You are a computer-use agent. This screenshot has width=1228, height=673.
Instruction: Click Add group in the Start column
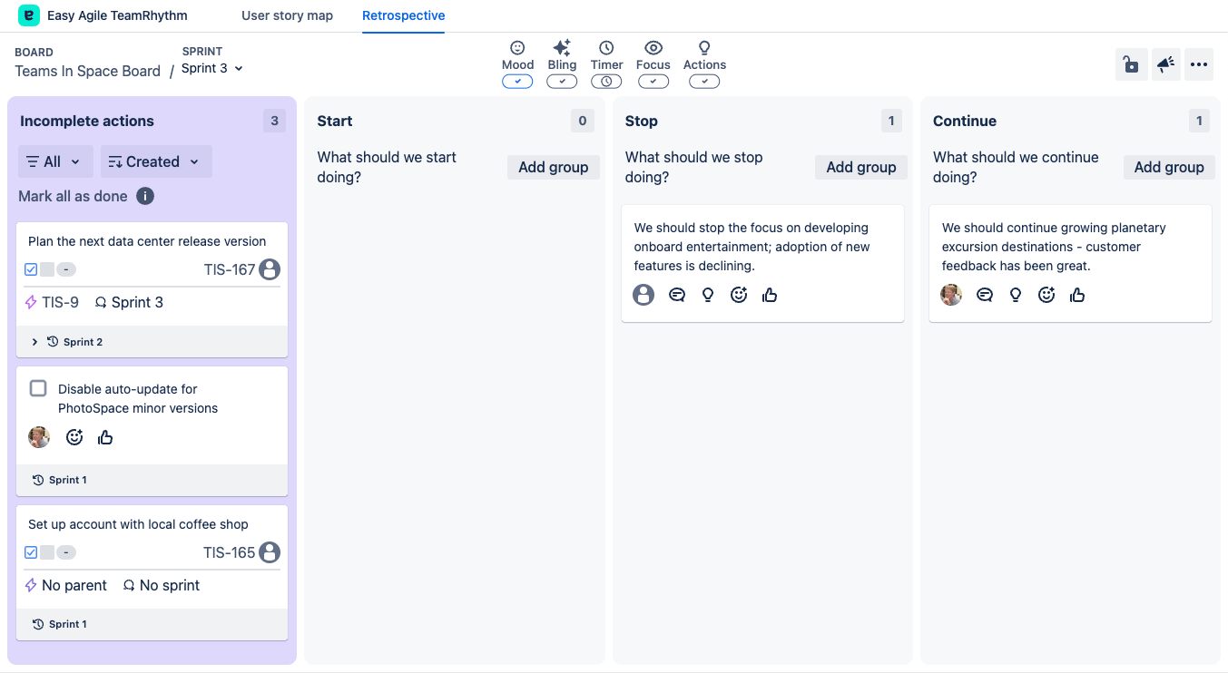pos(553,167)
